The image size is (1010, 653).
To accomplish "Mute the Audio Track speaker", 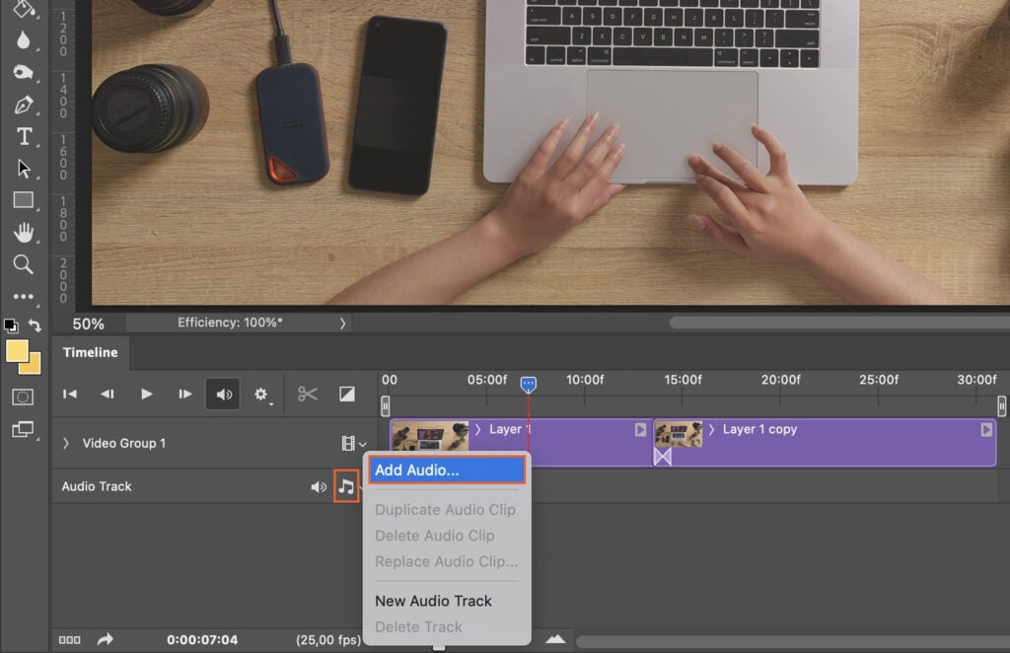I will (x=318, y=485).
